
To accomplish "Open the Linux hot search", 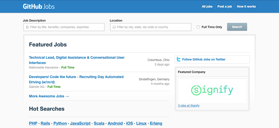I will click(x=141, y=123).
